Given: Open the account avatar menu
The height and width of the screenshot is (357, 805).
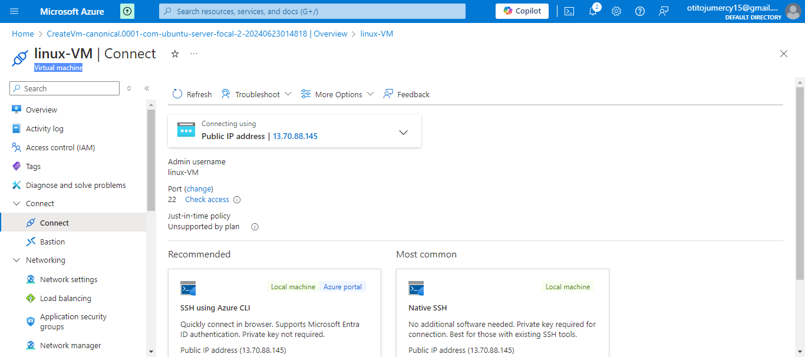Looking at the screenshot, I should (x=793, y=11).
